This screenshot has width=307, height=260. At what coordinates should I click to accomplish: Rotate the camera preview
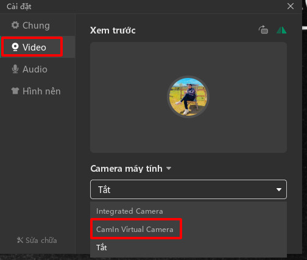(x=263, y=30)
